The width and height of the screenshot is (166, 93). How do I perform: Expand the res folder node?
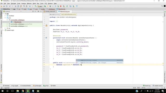(x=5, y=28)
